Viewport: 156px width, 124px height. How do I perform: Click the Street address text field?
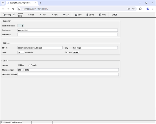coord(40,48)
